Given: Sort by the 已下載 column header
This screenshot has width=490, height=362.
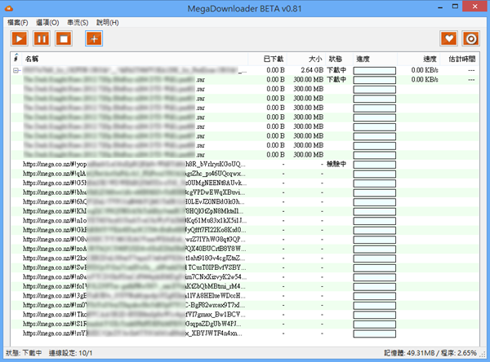Looking at the screenshot, I should point(268,59).
